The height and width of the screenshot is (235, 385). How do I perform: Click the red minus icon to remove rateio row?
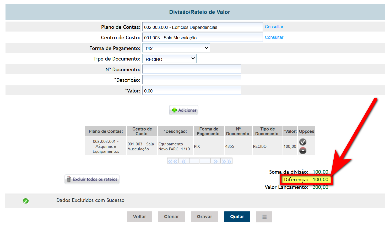coord(303,151)
